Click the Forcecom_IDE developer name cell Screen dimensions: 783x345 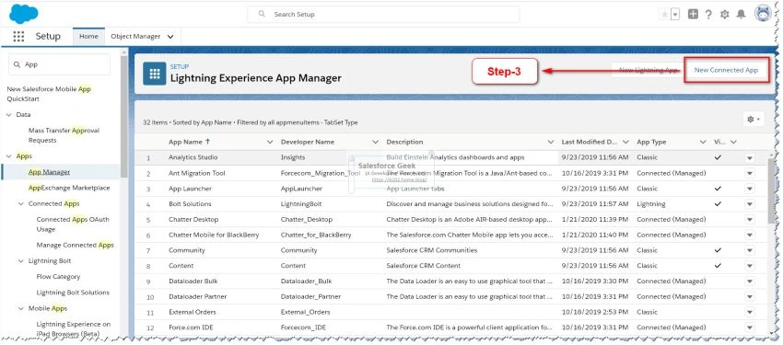pos(303,328)
